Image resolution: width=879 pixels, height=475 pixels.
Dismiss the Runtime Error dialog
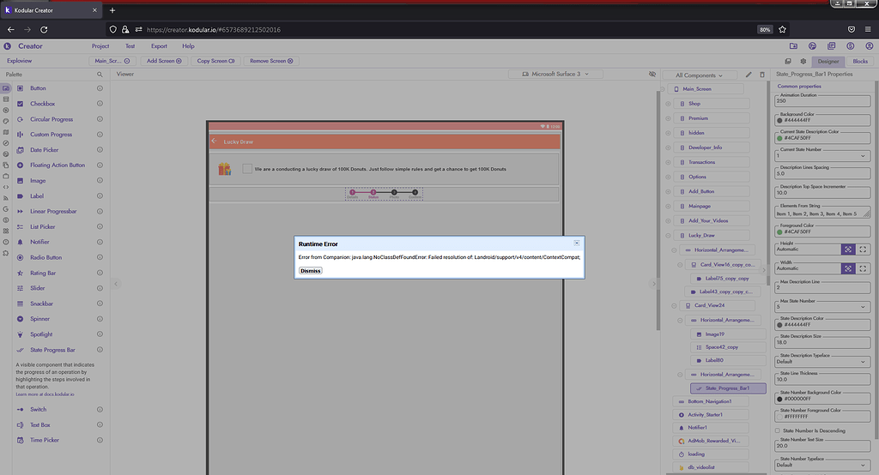(310, 271)
